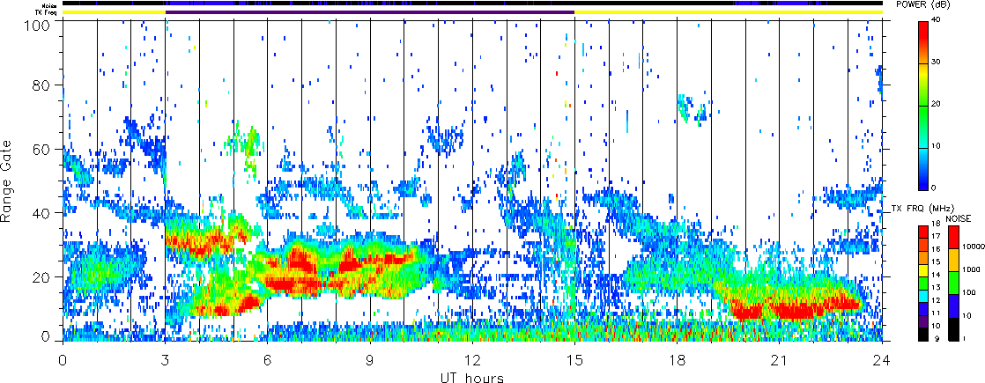The width and height of the screenshot is (985, 383).
Task: Click the x-axis tick label "12"
Action: coord(472,361)
